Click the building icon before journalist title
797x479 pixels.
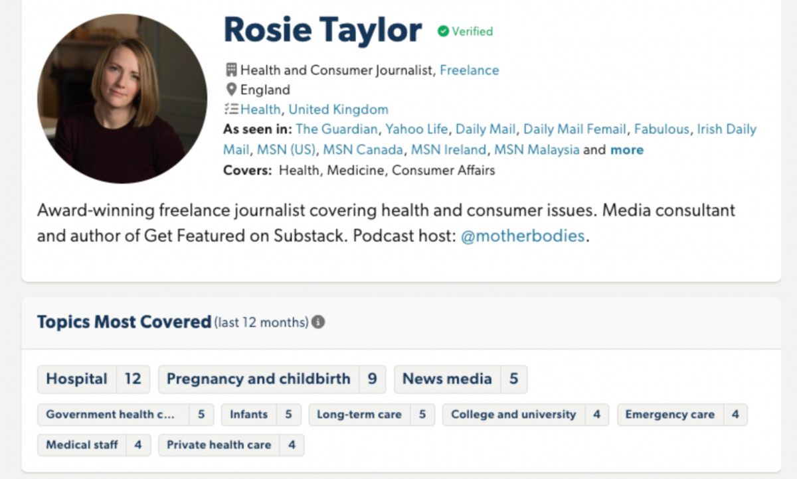tap(229, 70)
